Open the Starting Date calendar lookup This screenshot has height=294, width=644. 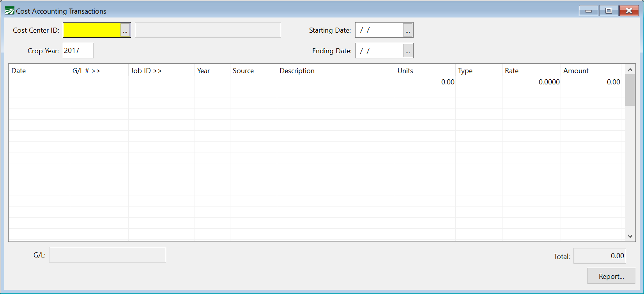(408, 30)
